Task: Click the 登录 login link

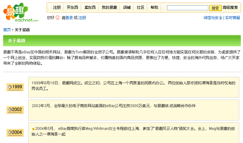Action: click(69, 18)
